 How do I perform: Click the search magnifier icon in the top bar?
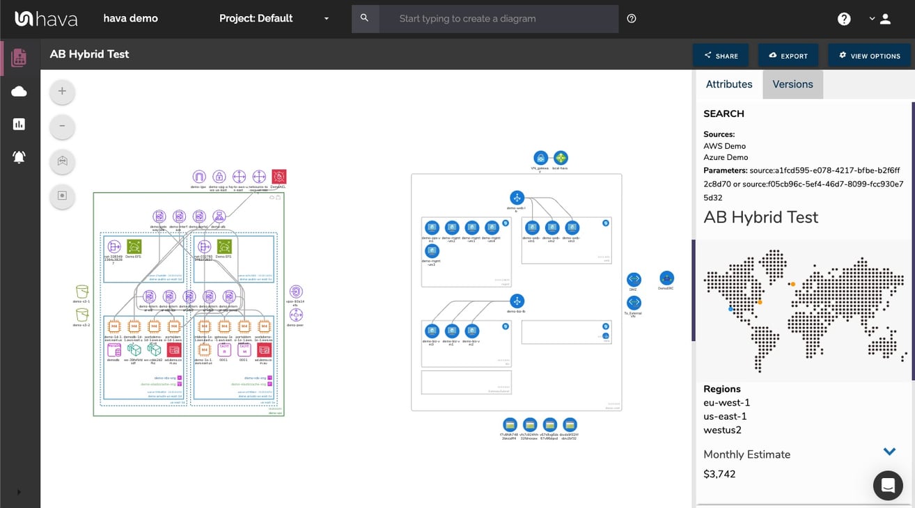click(x=365, y=19)
